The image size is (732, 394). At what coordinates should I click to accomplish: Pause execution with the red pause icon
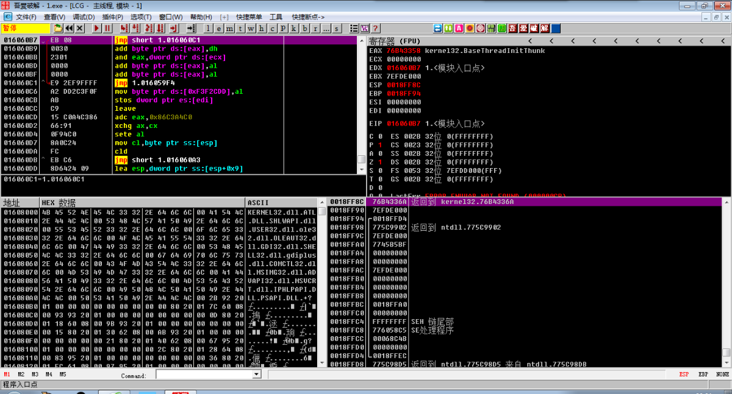point(107,28)
